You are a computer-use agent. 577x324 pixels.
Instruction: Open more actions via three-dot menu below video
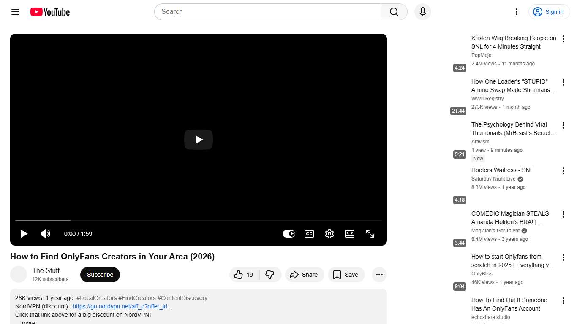pyautogui.click(x=379, y=275)
